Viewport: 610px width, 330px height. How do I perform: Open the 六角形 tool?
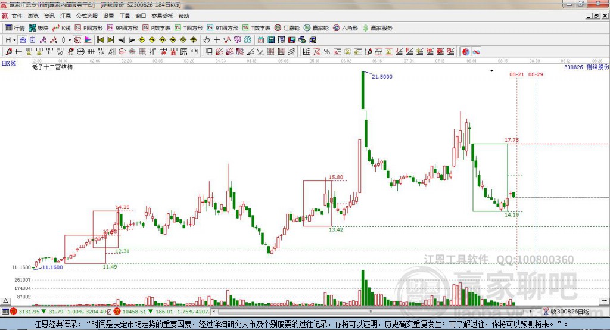coord(346,28)
